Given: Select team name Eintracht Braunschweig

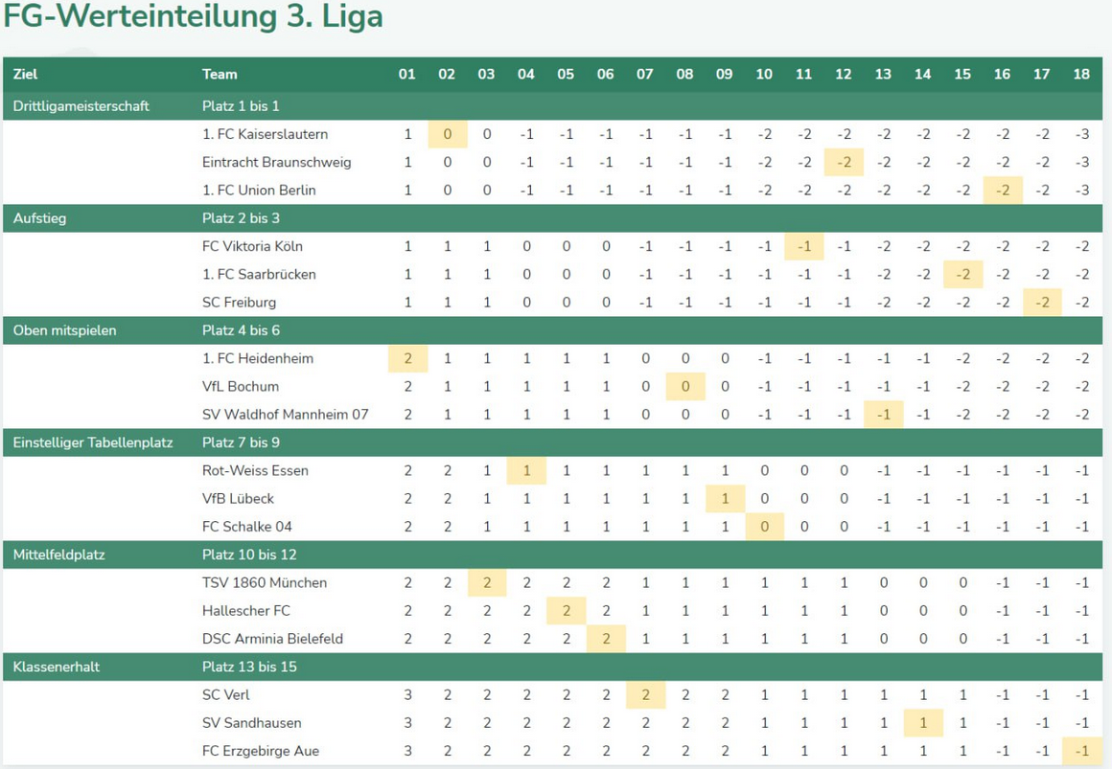Looking at the screenshot, I should pos(276,162).
